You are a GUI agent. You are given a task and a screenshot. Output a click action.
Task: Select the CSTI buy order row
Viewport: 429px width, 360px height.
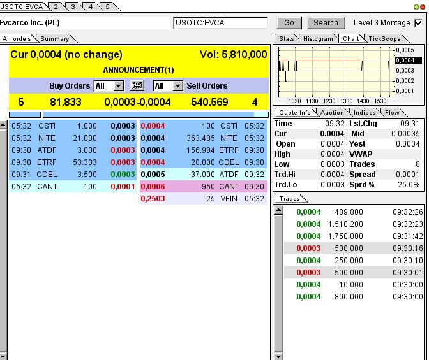coord(73,126)
